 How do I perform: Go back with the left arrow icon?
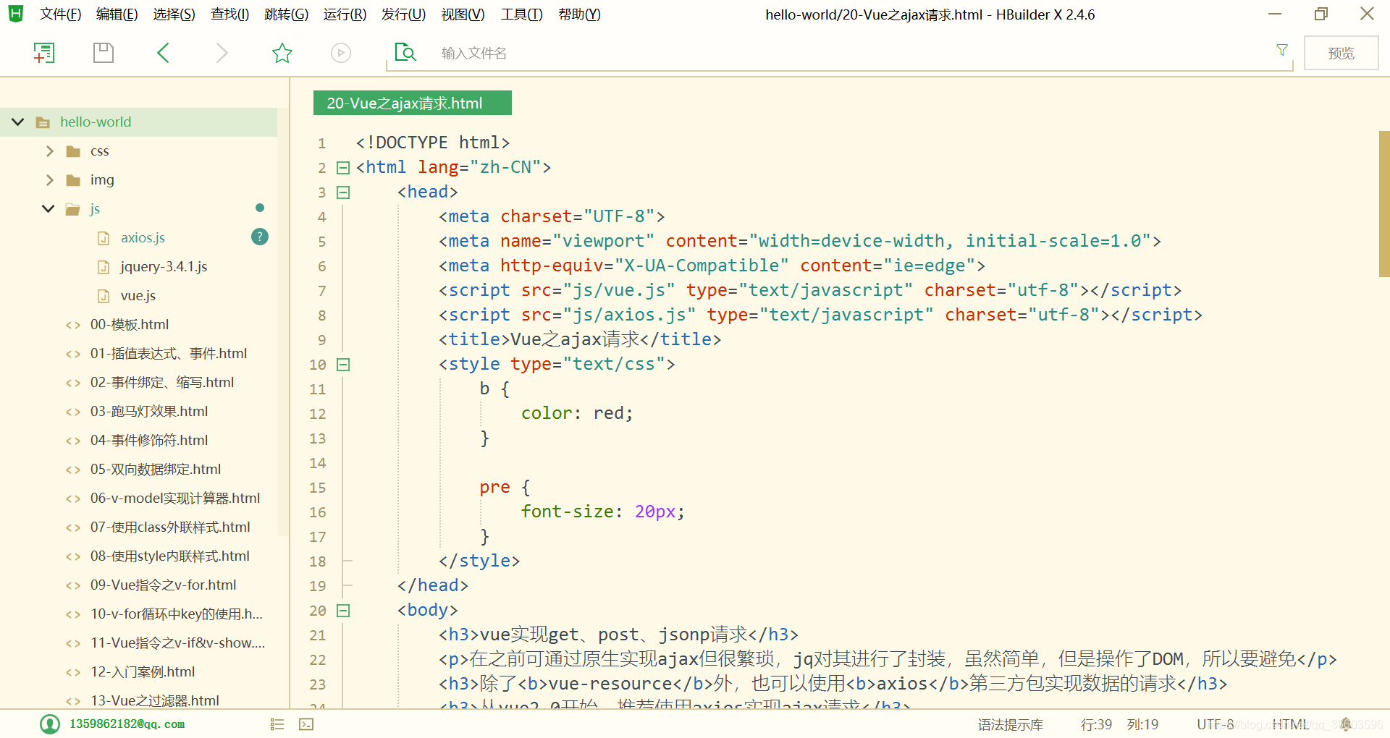(x=163, y=53)
